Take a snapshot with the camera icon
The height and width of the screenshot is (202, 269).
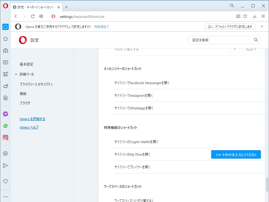pyautogui.click(x=238, y=16)
